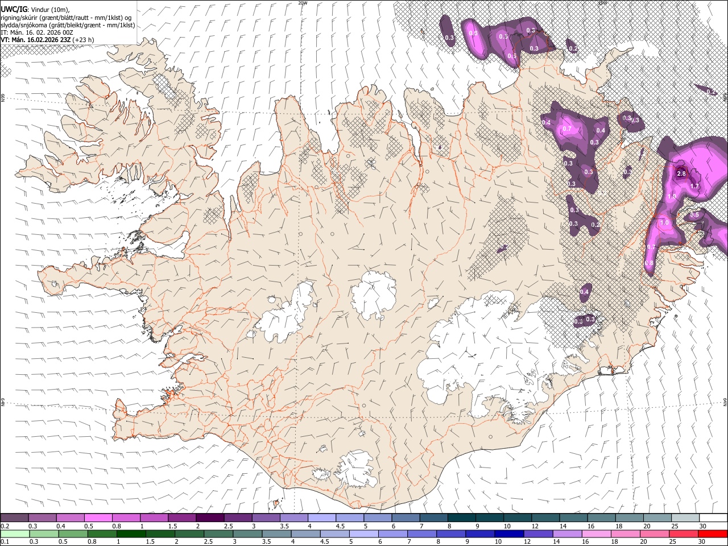Click the 20W longitude label
Screen dimensions: 728x546
(x=303, y=3)
